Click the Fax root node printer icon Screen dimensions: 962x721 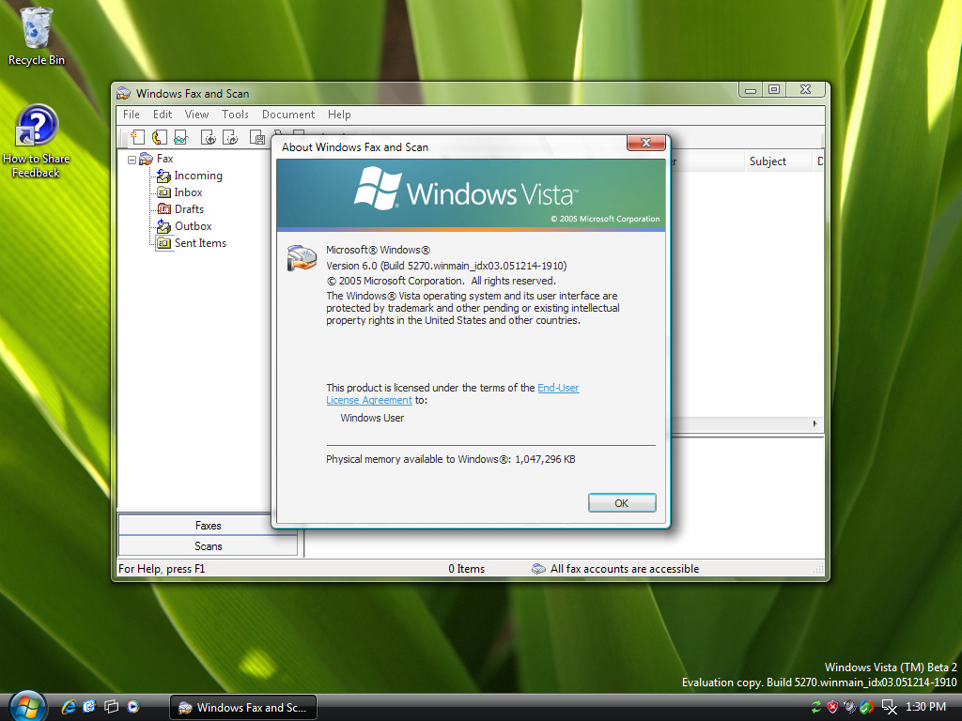(x=146, y=159)
